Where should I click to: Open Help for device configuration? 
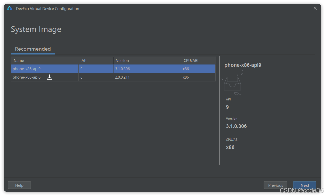click(x=19, y=185)
